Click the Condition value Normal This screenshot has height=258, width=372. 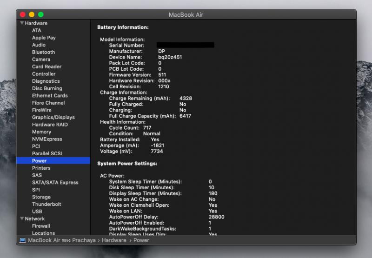[152, 133]
